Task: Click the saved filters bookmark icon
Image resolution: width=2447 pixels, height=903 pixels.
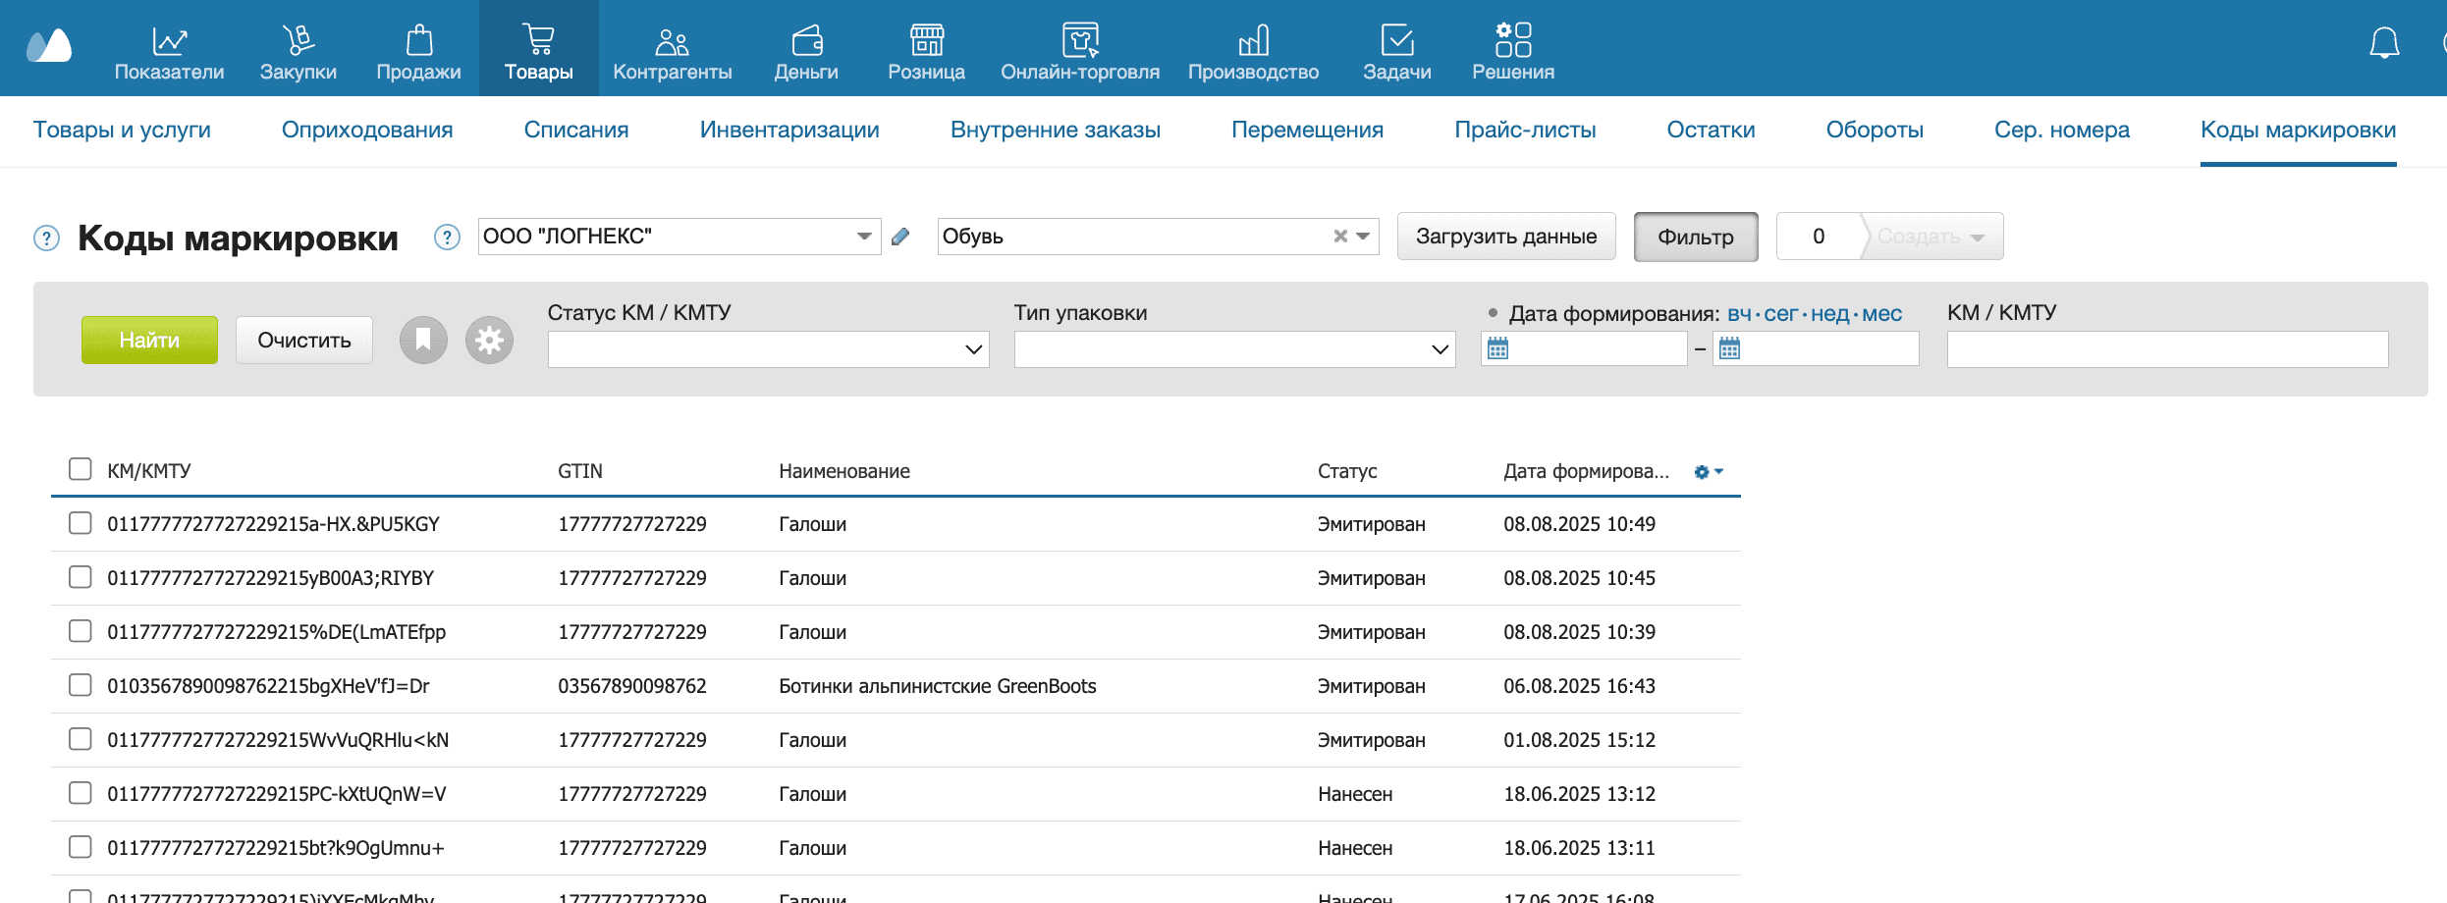Action: [x=423, y=341]
